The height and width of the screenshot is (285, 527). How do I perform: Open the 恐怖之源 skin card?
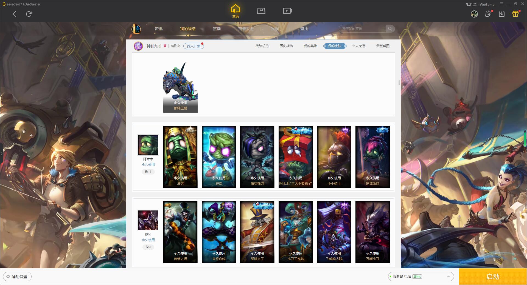[180, 232]
